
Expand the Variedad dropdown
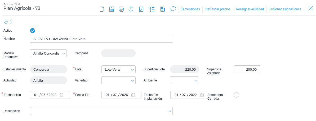pyautogui.click(x=132, y=81)
